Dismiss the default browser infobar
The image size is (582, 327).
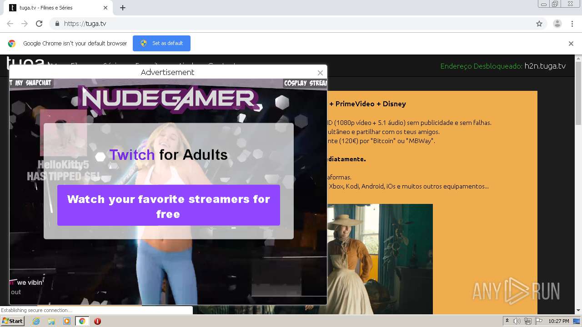pos(571,44)
